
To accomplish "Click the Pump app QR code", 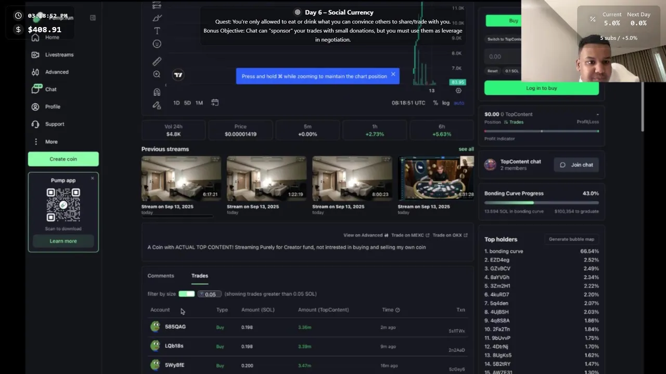I will 63,205.
